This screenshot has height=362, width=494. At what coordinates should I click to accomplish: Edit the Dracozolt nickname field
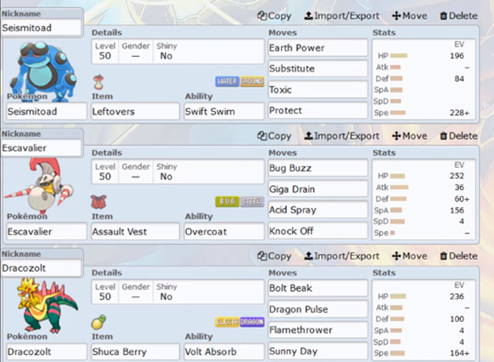(41, 268)
